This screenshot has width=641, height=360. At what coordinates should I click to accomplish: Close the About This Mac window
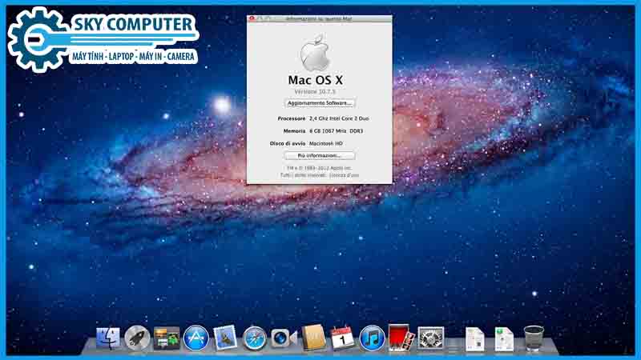pyautogui.click(x=252, y=18)
